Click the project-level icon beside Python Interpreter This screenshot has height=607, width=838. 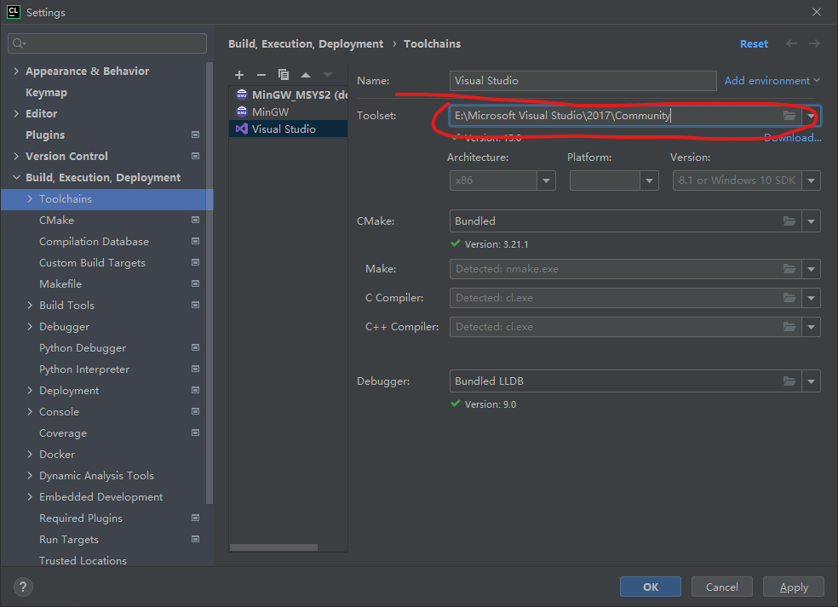[x=196, y=369]
